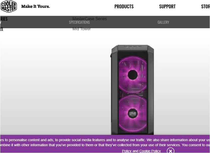Click the lower purple RGB fan
The width and height of the screenshot is (210, 153).
point(133,114)
